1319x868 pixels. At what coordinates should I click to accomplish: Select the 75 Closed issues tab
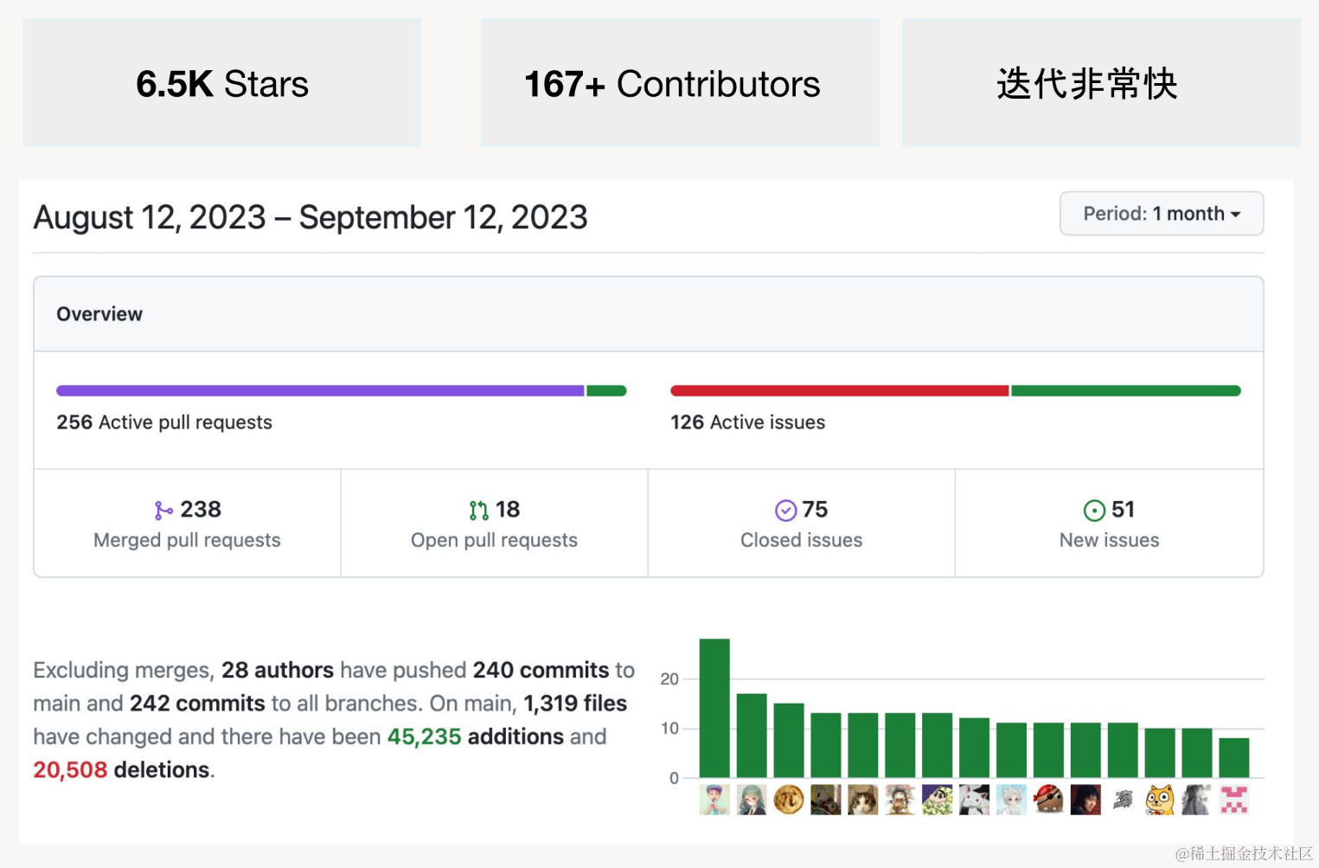(x=801, y=524)
